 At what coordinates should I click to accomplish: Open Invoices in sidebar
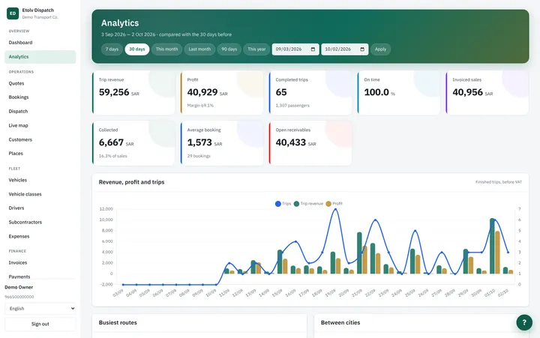[x=40, y=262]
